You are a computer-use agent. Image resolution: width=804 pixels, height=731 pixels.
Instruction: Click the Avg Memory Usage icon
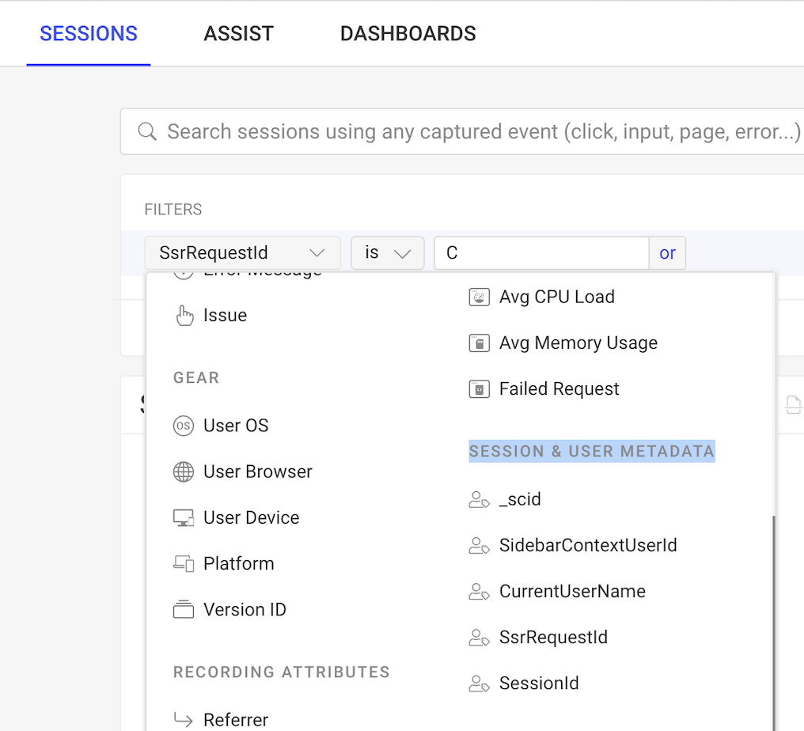(480, 343)
